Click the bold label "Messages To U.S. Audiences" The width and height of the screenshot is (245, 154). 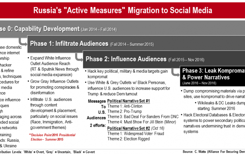point(96,109)
